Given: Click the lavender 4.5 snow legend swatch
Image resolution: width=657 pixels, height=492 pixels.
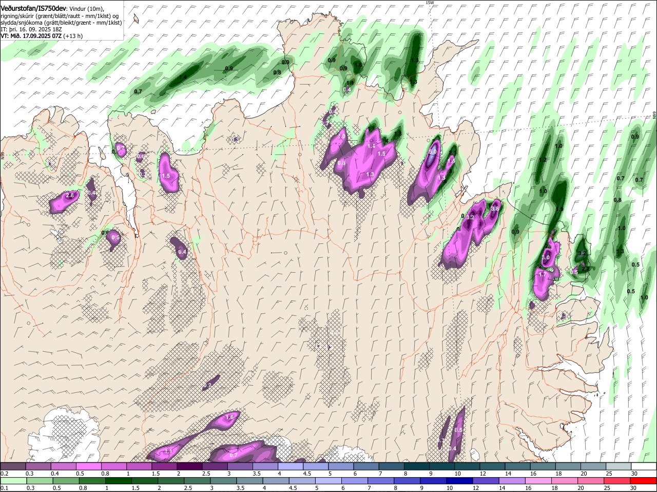Looking at the screenshot, I should coord(315,466).
